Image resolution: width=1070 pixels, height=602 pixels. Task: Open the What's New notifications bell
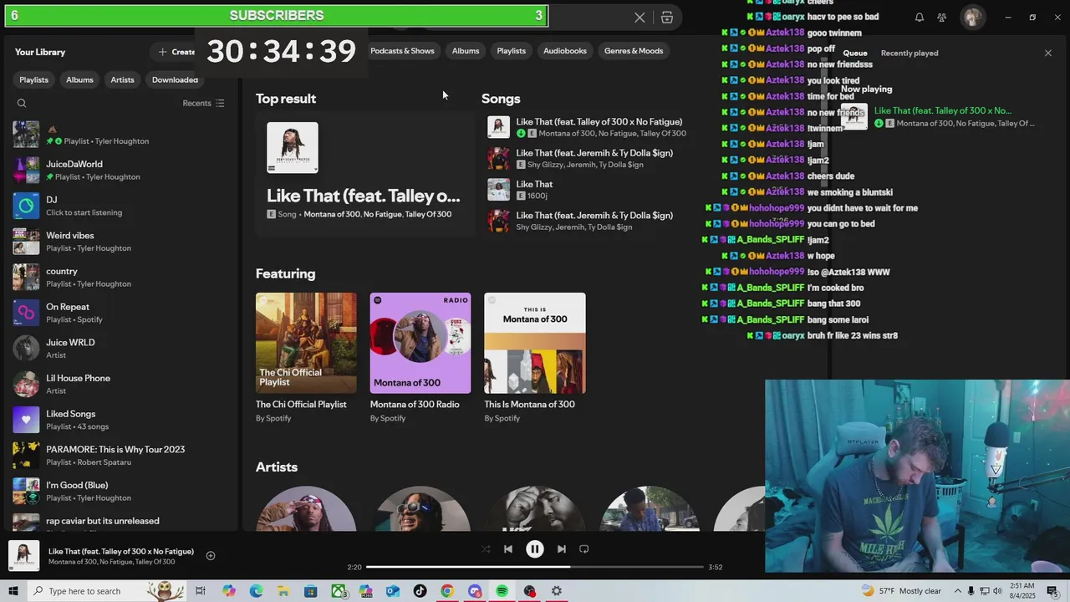[920, 18]
